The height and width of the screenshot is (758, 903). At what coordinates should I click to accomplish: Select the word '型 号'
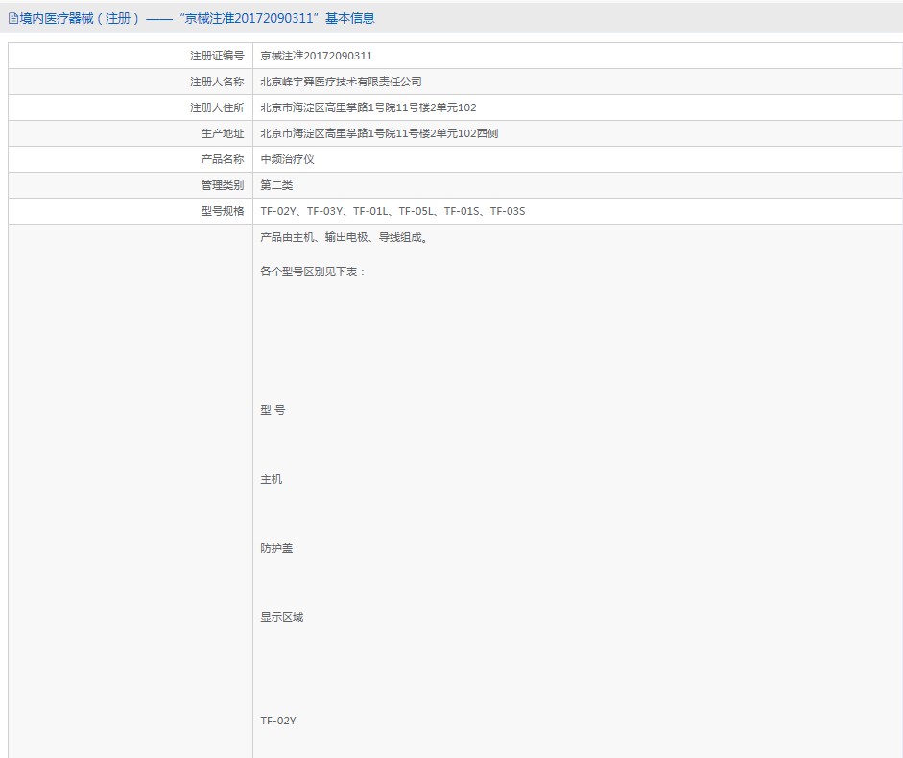coord(273,410)
